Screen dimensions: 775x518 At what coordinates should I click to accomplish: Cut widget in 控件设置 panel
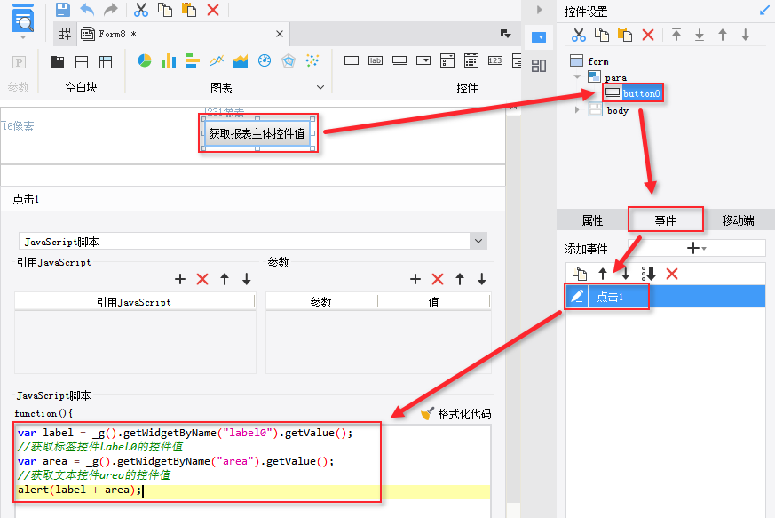coord(578,35)
